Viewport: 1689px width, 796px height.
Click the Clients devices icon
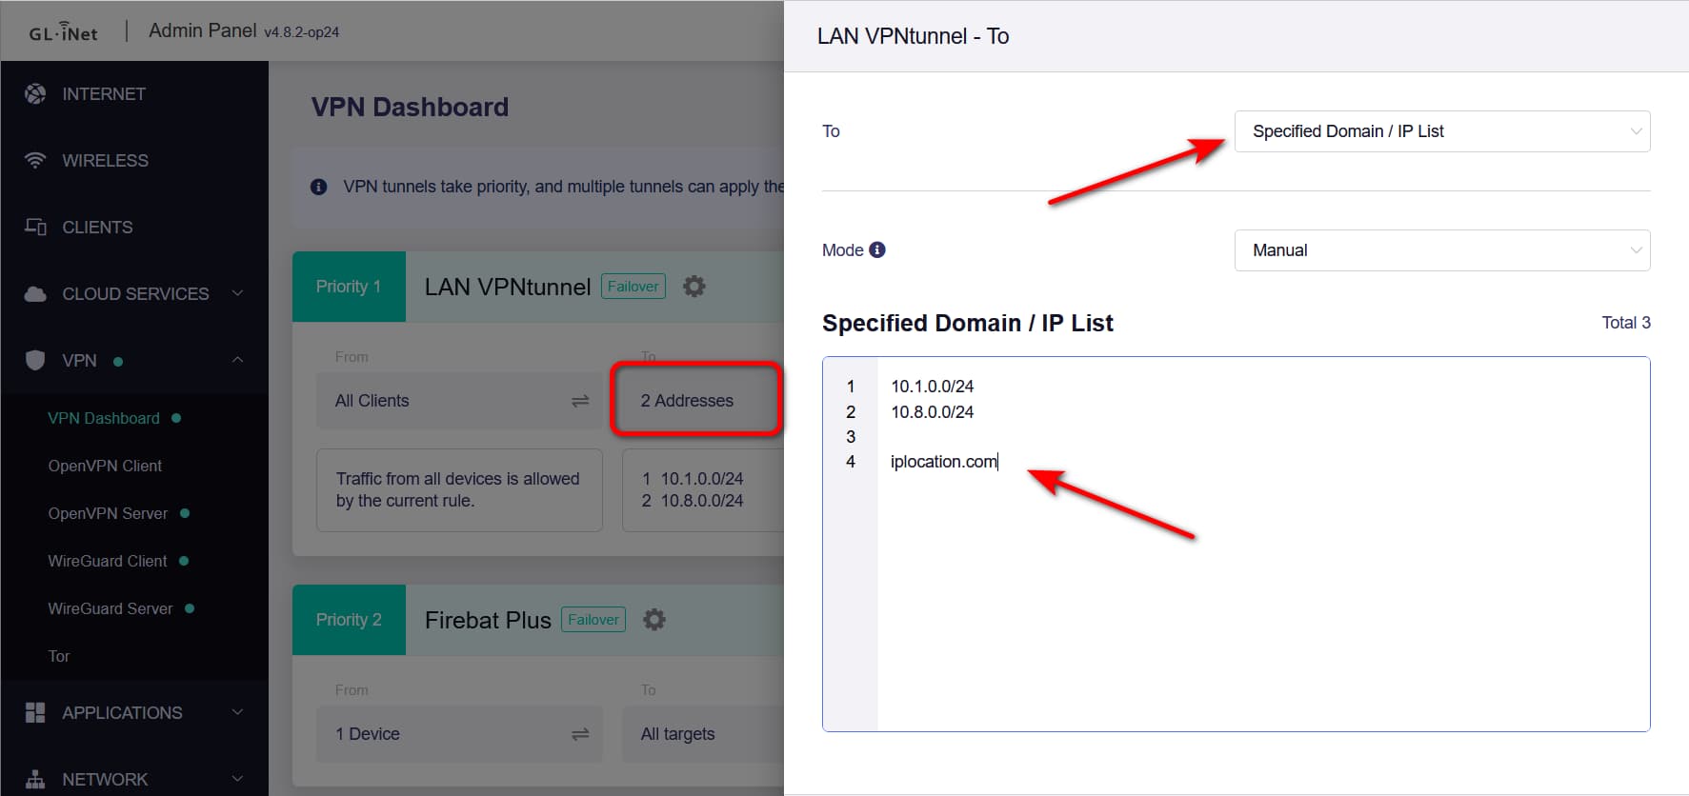coord(35,227)
